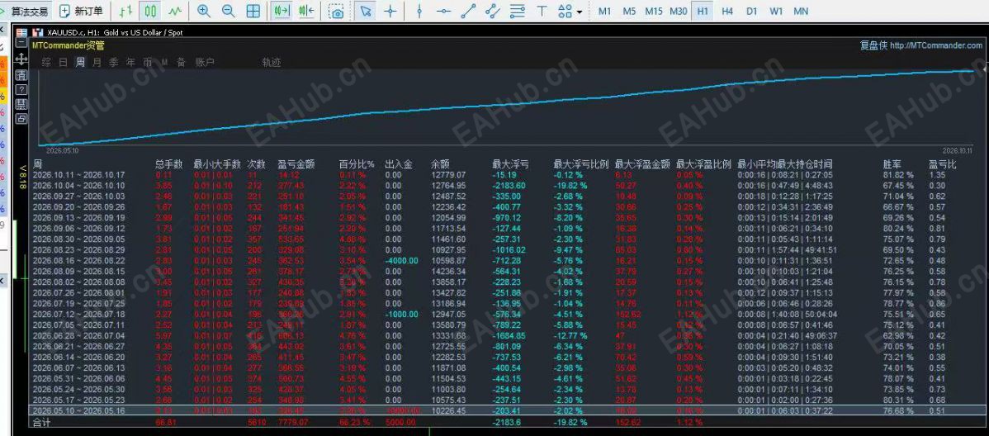Collapse MTCommander panel with minus icon
The image size is (989, 436).
(21, 44)
